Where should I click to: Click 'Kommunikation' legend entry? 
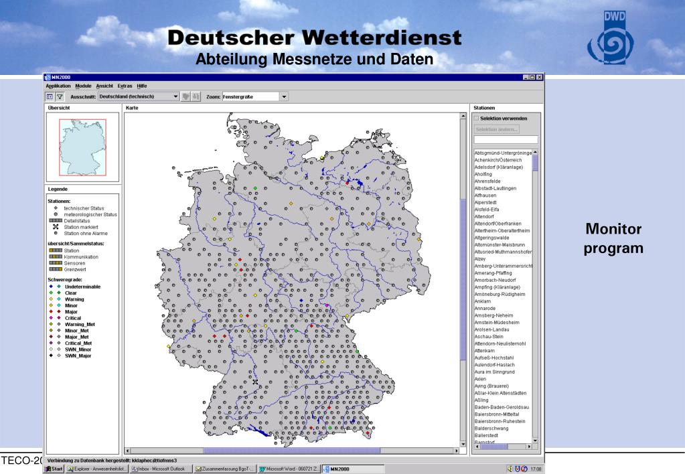81,257
